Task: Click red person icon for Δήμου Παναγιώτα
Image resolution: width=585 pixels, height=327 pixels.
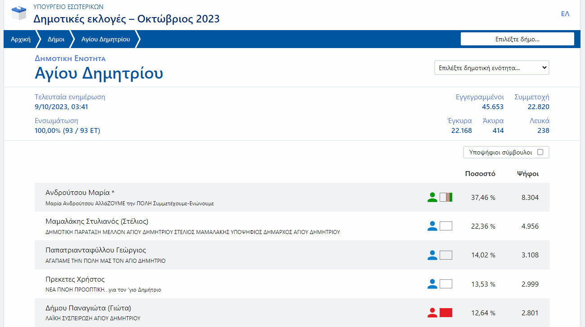Action: pos(432,313)
